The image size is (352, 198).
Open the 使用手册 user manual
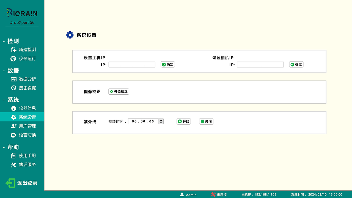point(13,155)
